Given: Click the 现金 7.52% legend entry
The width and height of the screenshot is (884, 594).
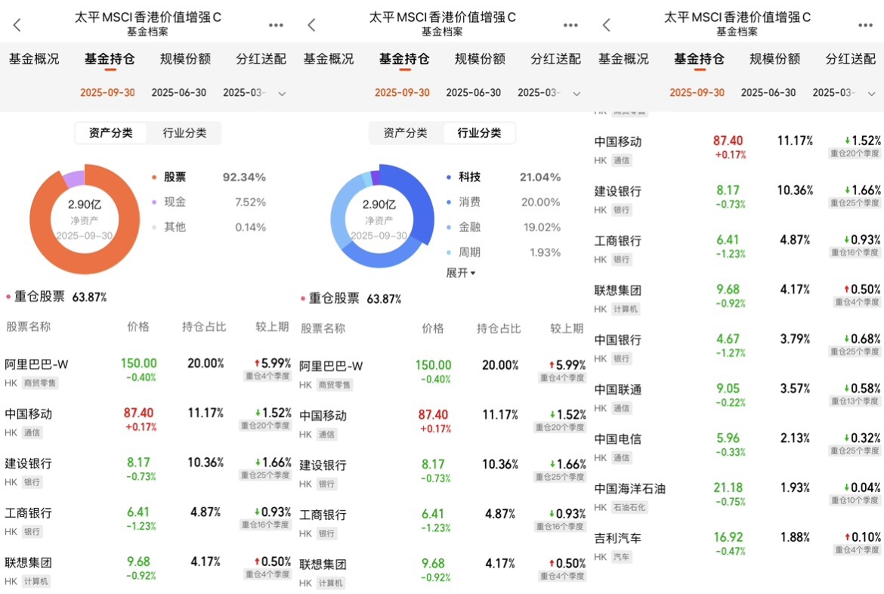Looking at the screenshot, I should (209, 202).
